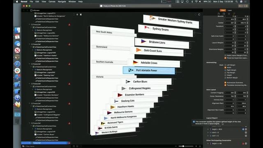This screenshot has height=148, width=263.
Task: Click the refresh snapshot icon in title bar
Action: click(x=170, y=6)
